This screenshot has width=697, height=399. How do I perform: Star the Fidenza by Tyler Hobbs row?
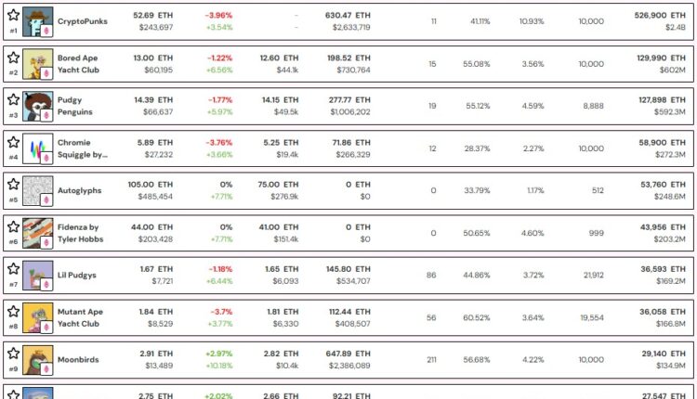click(x=13, y=226)
